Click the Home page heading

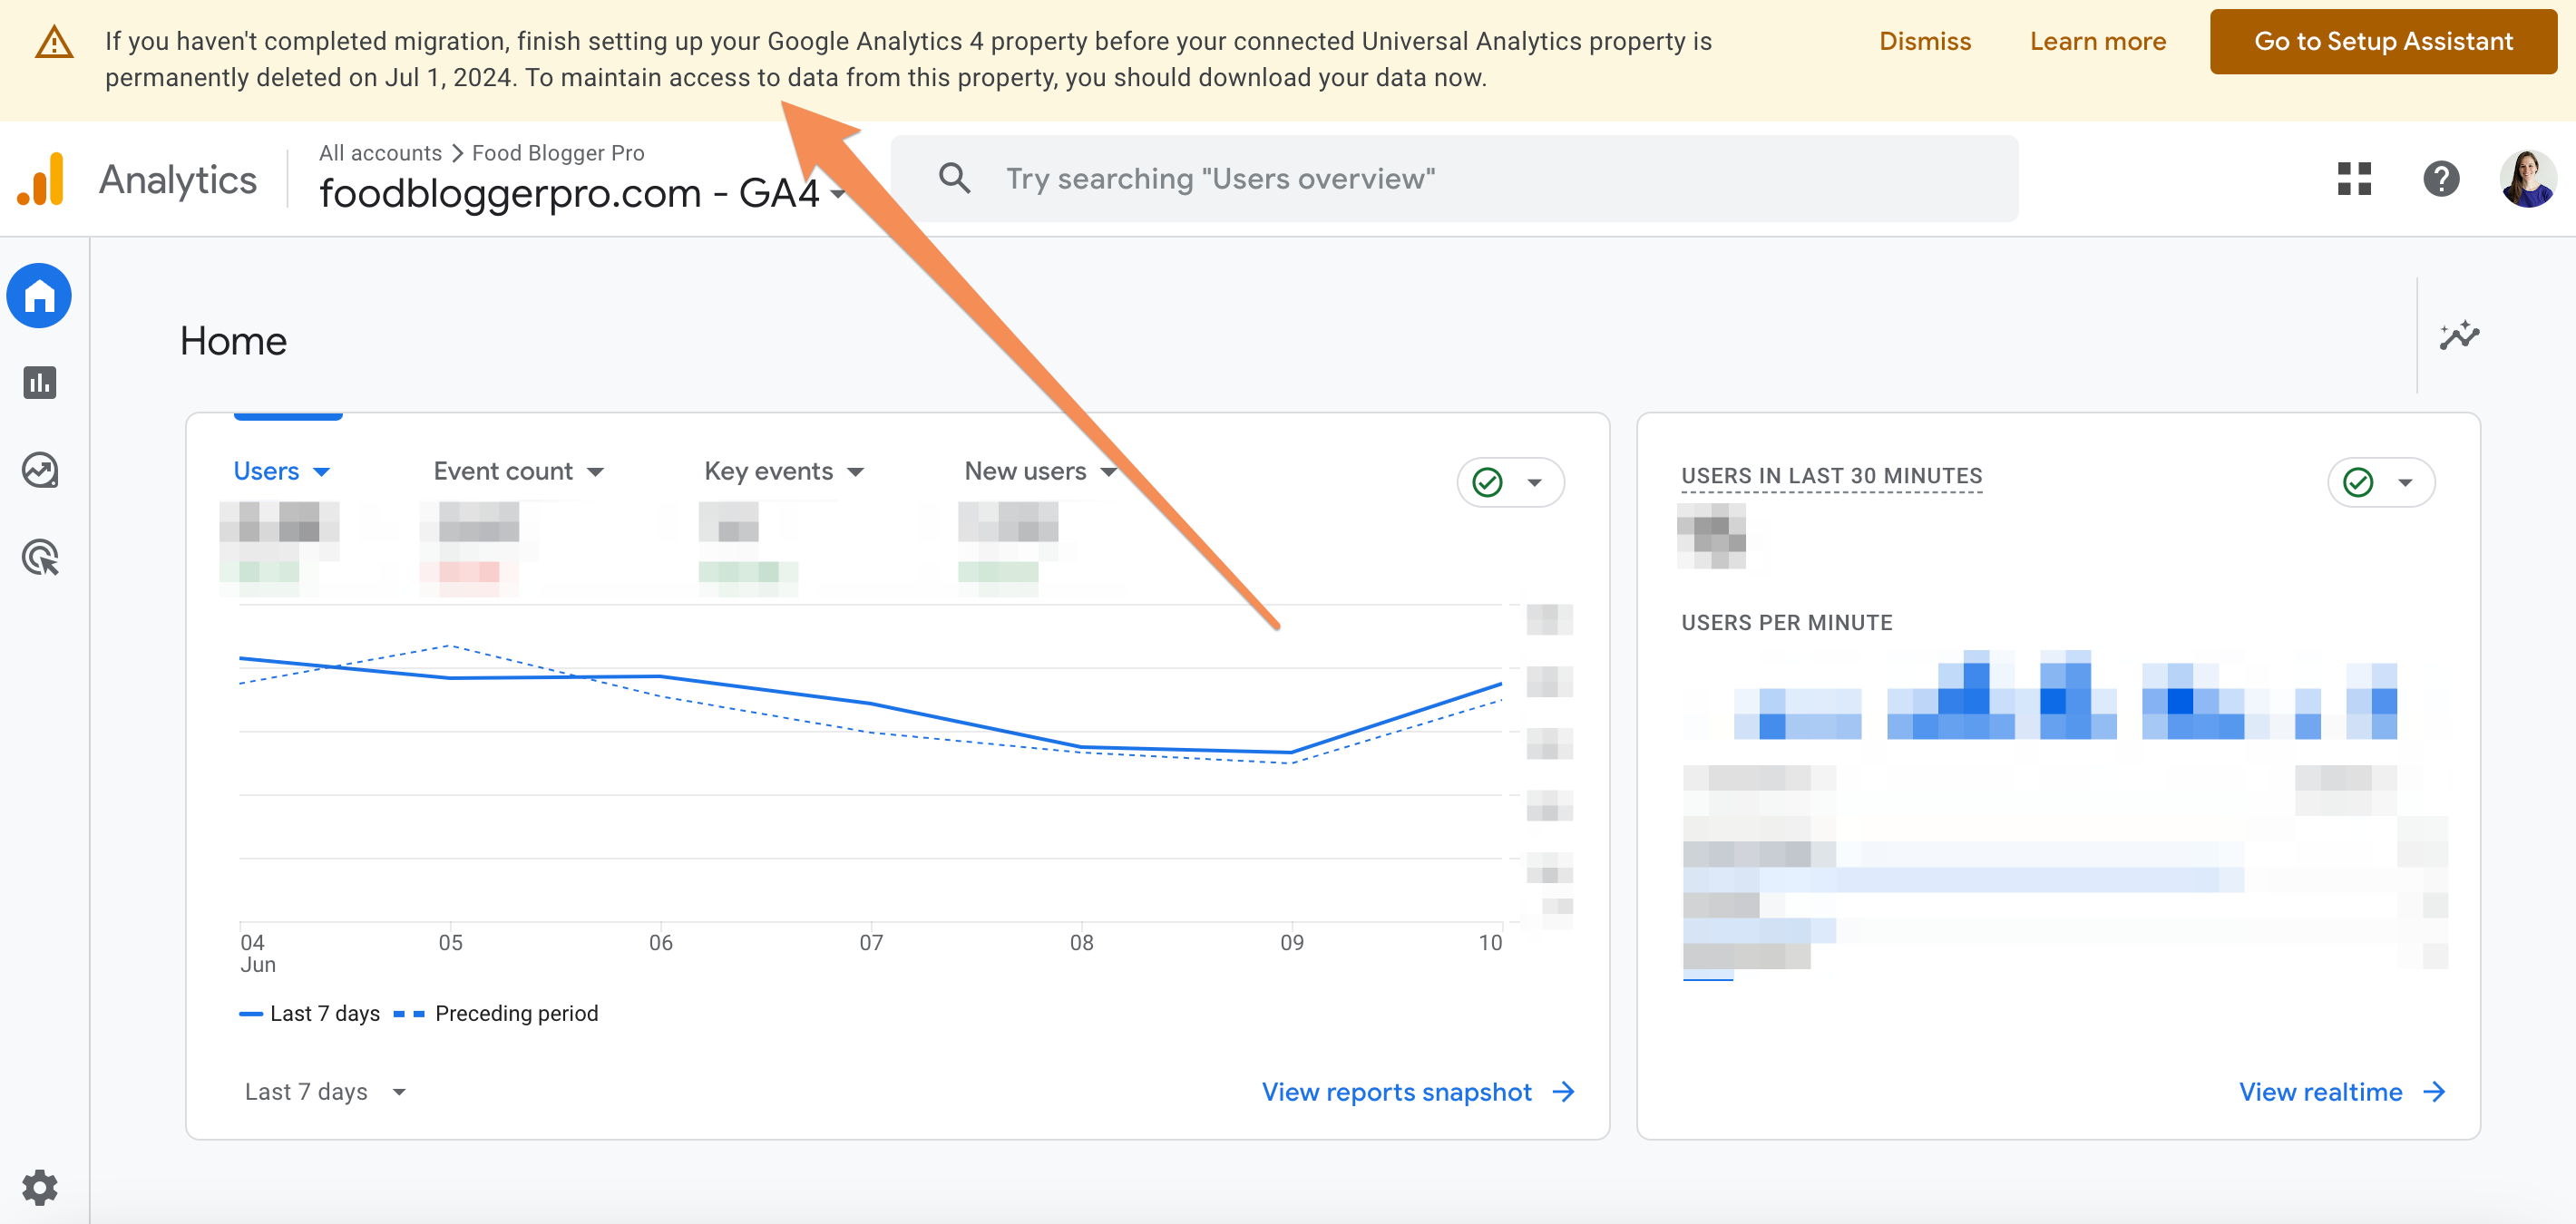233,342
